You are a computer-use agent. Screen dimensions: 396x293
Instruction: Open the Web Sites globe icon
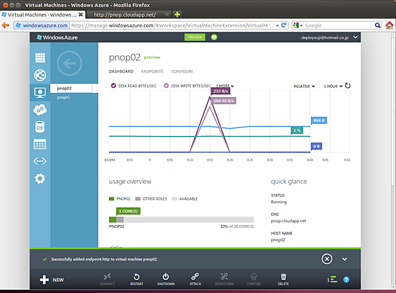[40, 75]
